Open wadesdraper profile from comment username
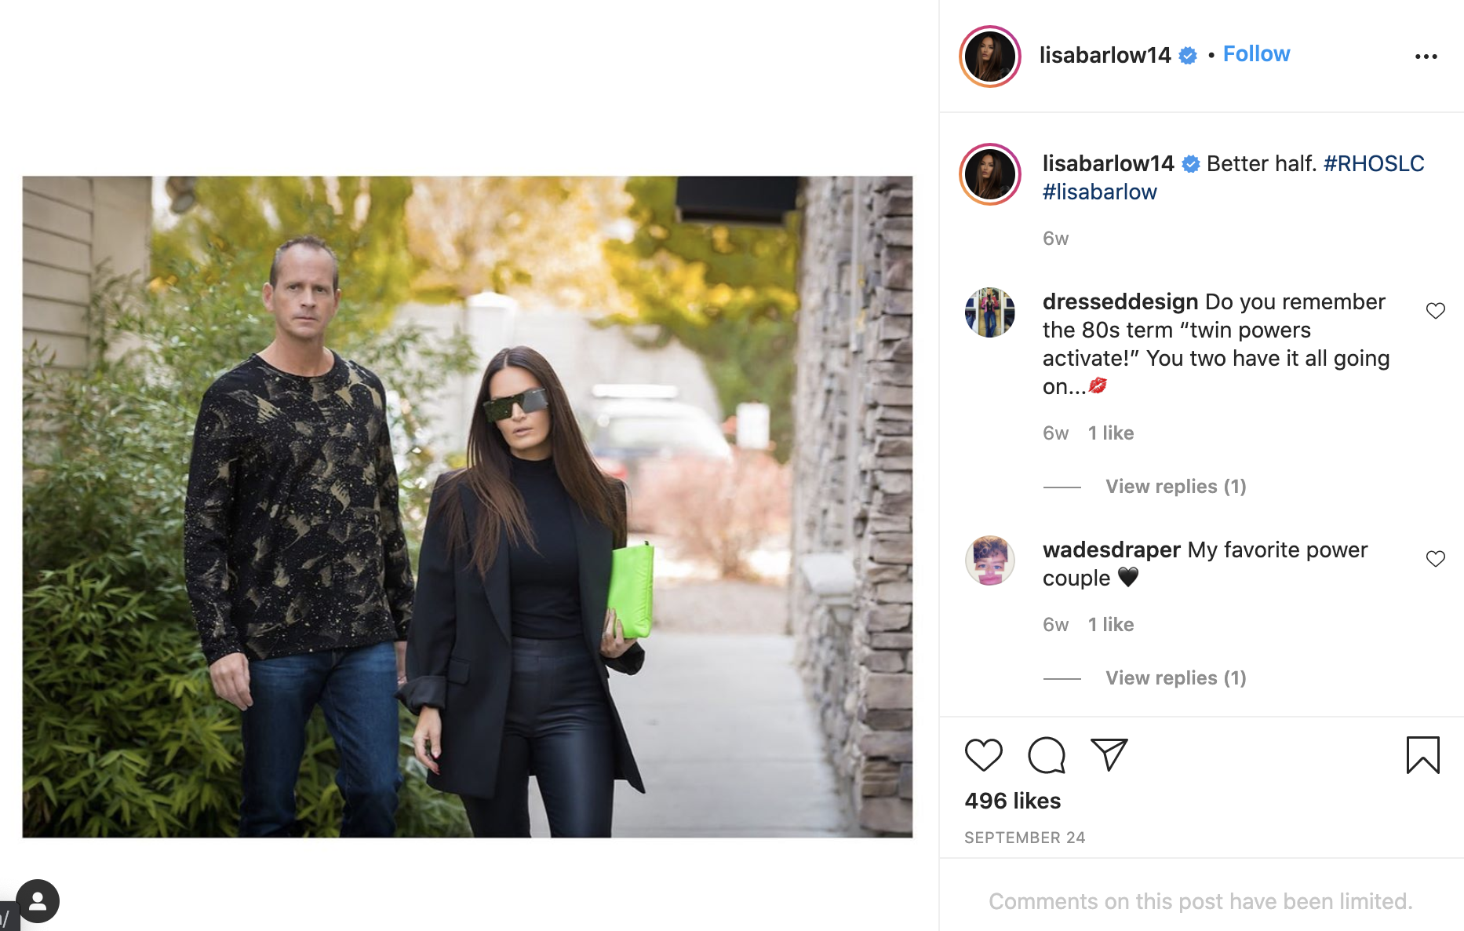The image size is (1464, 931). pyautogui.click(x=1111, y=549)
